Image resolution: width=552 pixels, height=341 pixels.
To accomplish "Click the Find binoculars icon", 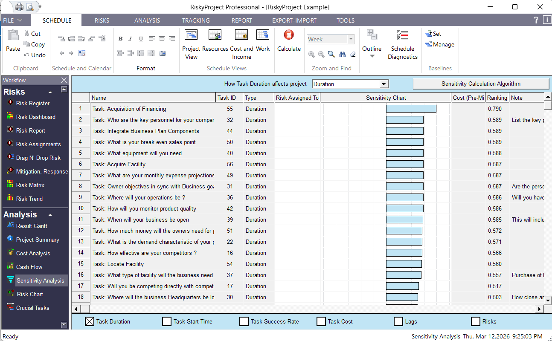I will tap(342, 54).
